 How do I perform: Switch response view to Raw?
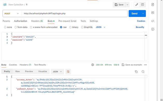18,72
